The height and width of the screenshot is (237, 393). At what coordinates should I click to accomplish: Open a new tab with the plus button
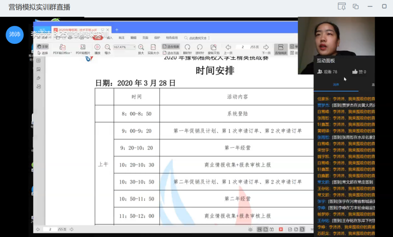pos(117,30)
